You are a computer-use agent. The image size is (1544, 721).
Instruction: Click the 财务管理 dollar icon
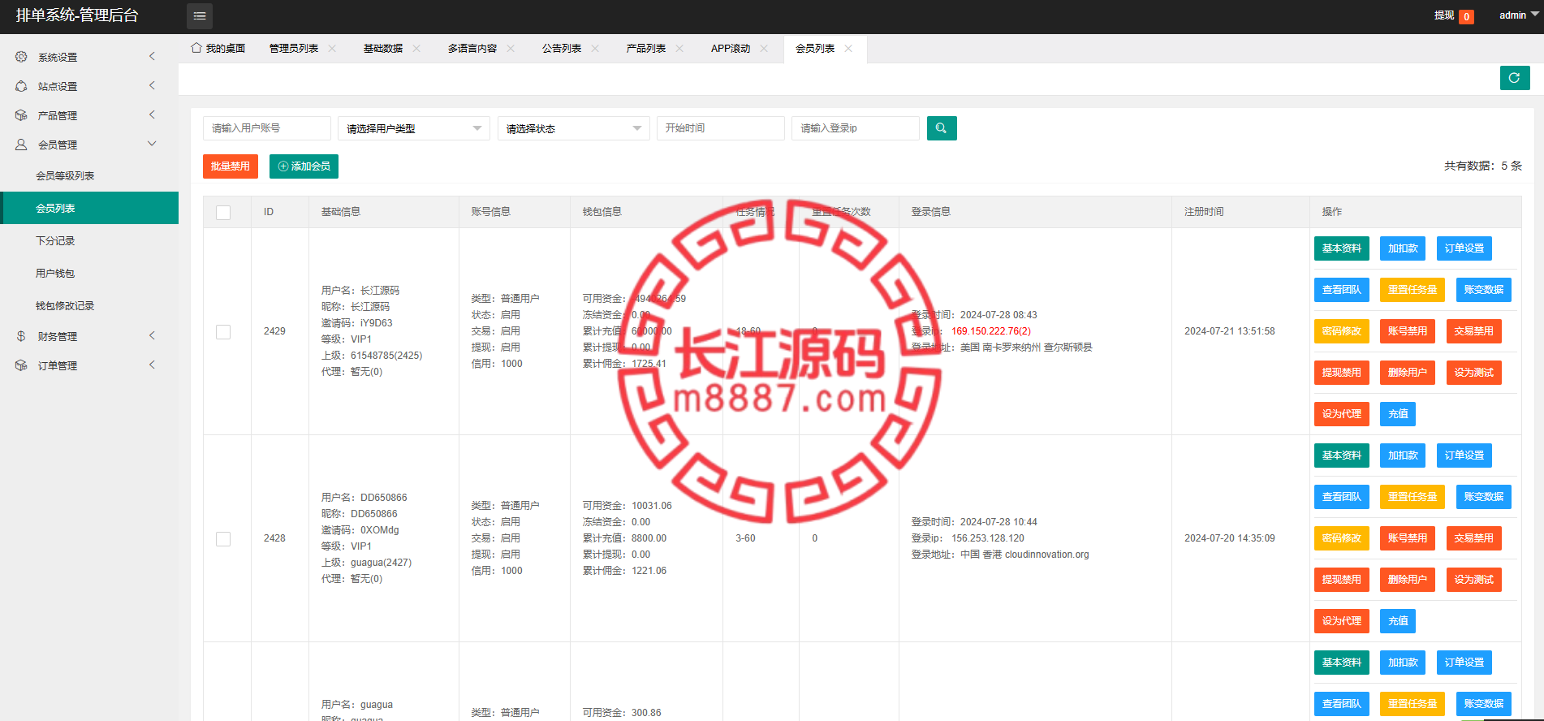[21, 336]
